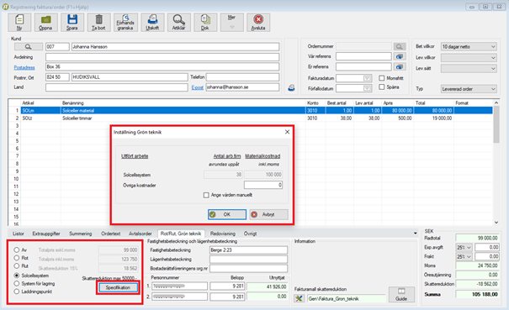Click the Avdelning input field
Viewport: 509px width, 310px height.
tap(162, 57)
